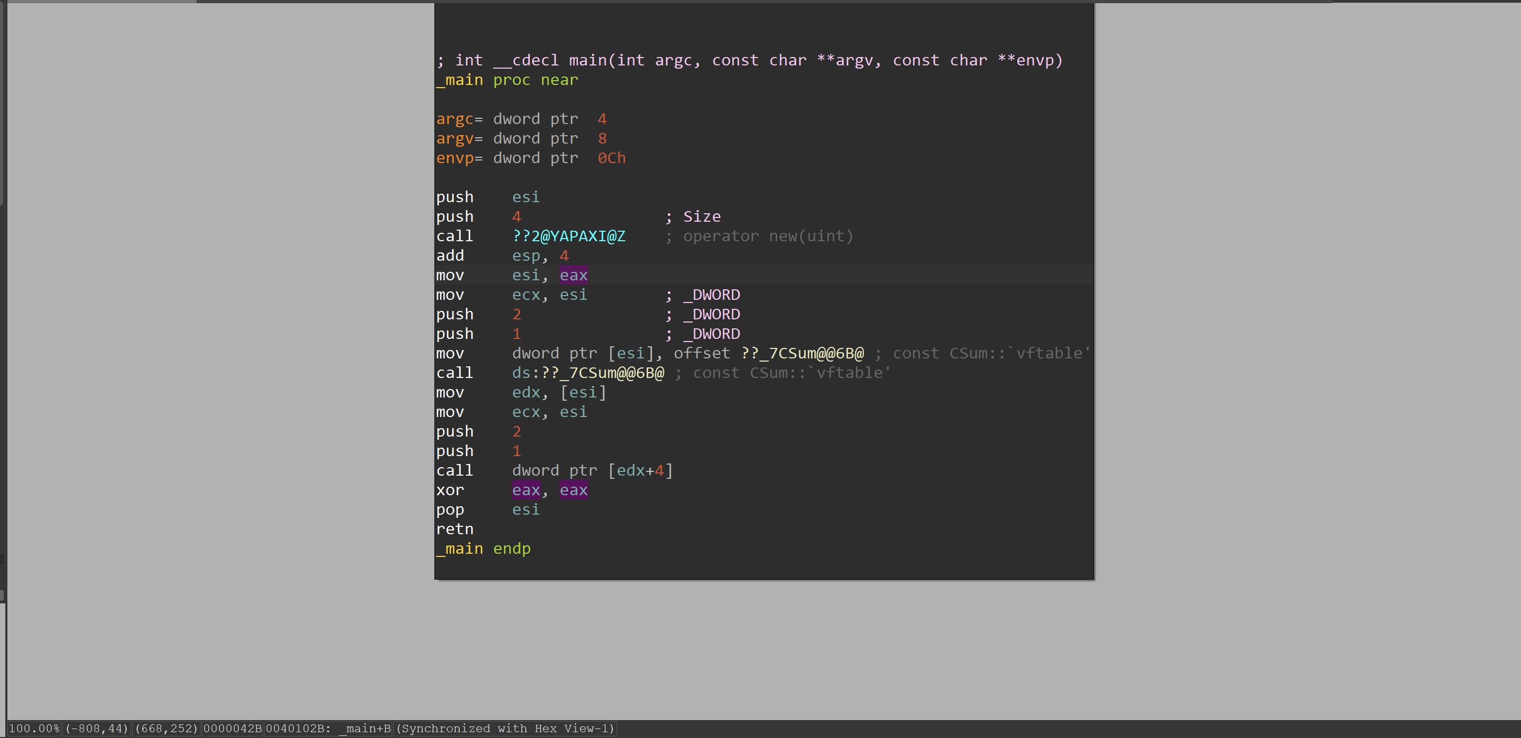The image size is (1521, 738).
Task: Click the "_main endp" line
Action: (483, 548)
